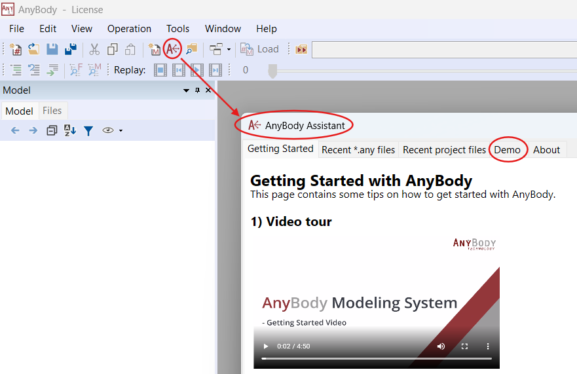577x374 pixels.
Task: Click the video progress bar
Action: pos(377,358)
